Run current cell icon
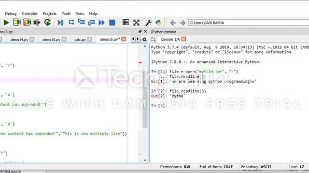The width and height of the screenshot is (309, 173). coord(17,23)
